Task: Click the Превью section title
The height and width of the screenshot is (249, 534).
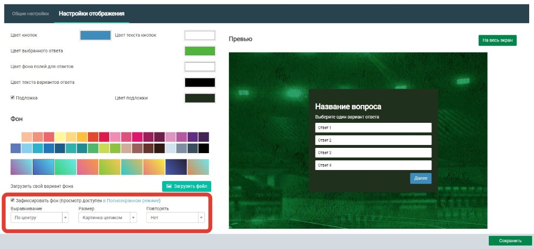Action: 241,39
